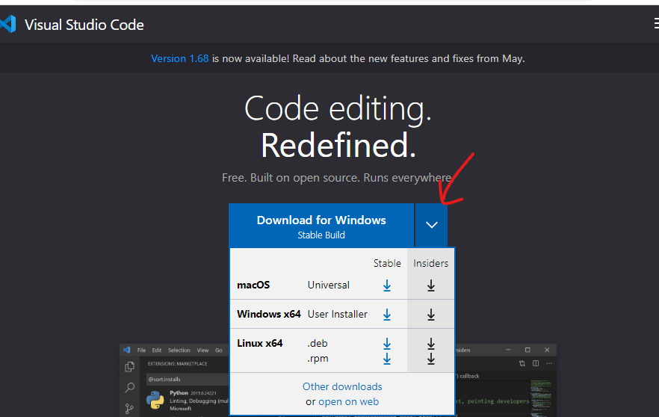Download Linux x64 .deb stable package

387,344
